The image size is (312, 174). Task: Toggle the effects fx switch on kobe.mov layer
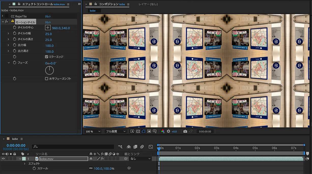tap(102, 158)
